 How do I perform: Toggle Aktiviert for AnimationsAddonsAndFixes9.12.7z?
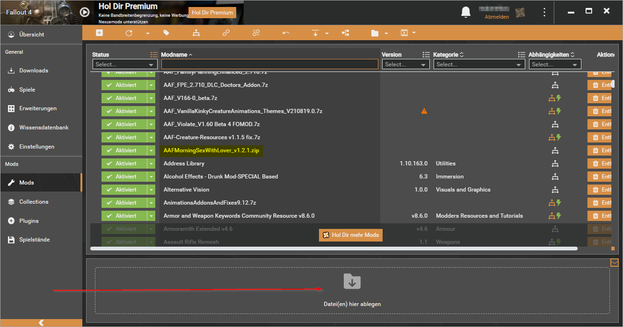pos(124,203)
